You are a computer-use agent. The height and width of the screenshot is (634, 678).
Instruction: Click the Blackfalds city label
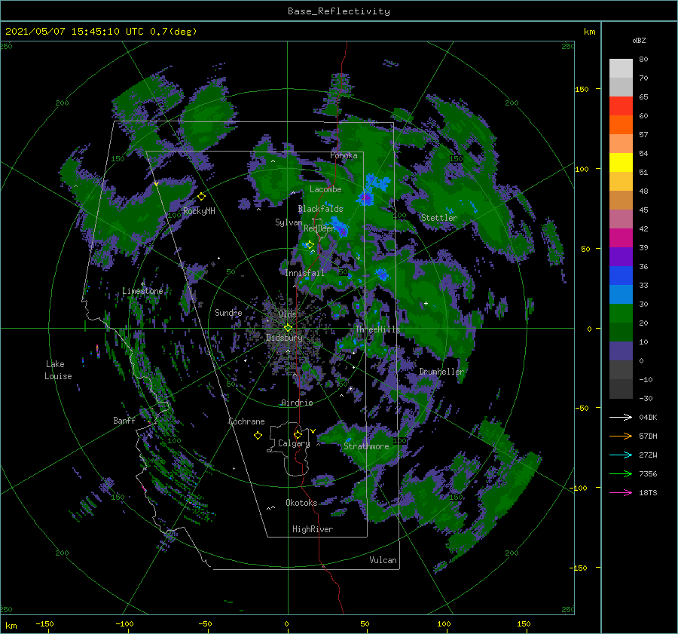tap(320, 209)
